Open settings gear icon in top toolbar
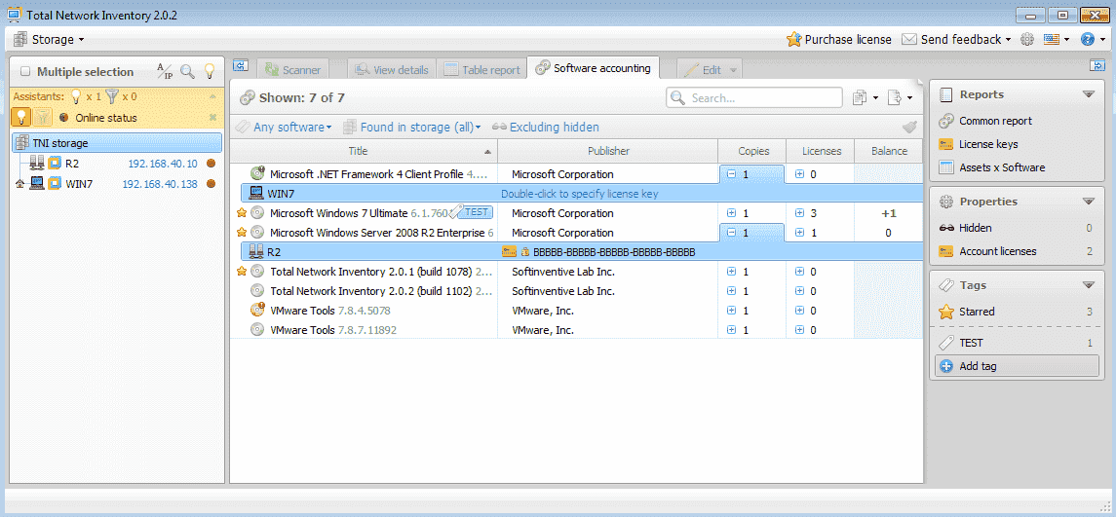The height and width of the screenshot is (517, 1116). tap(1026, 40)
